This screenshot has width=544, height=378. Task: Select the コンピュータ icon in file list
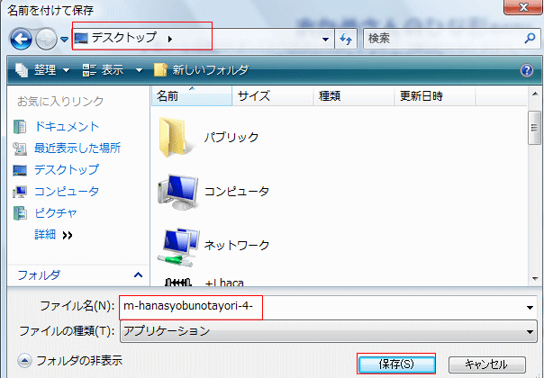(x=177, y=190)
